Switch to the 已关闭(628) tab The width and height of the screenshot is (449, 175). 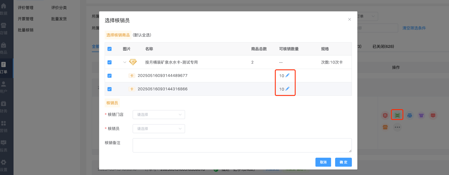point(383,47)
